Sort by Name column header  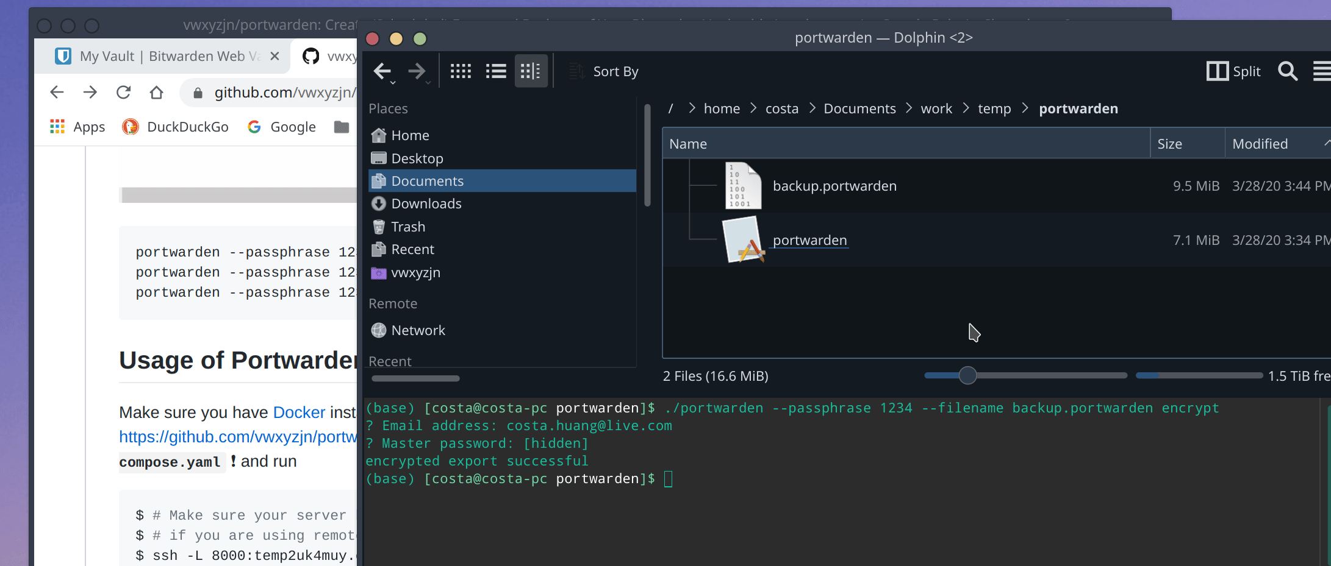coord(906,144)
